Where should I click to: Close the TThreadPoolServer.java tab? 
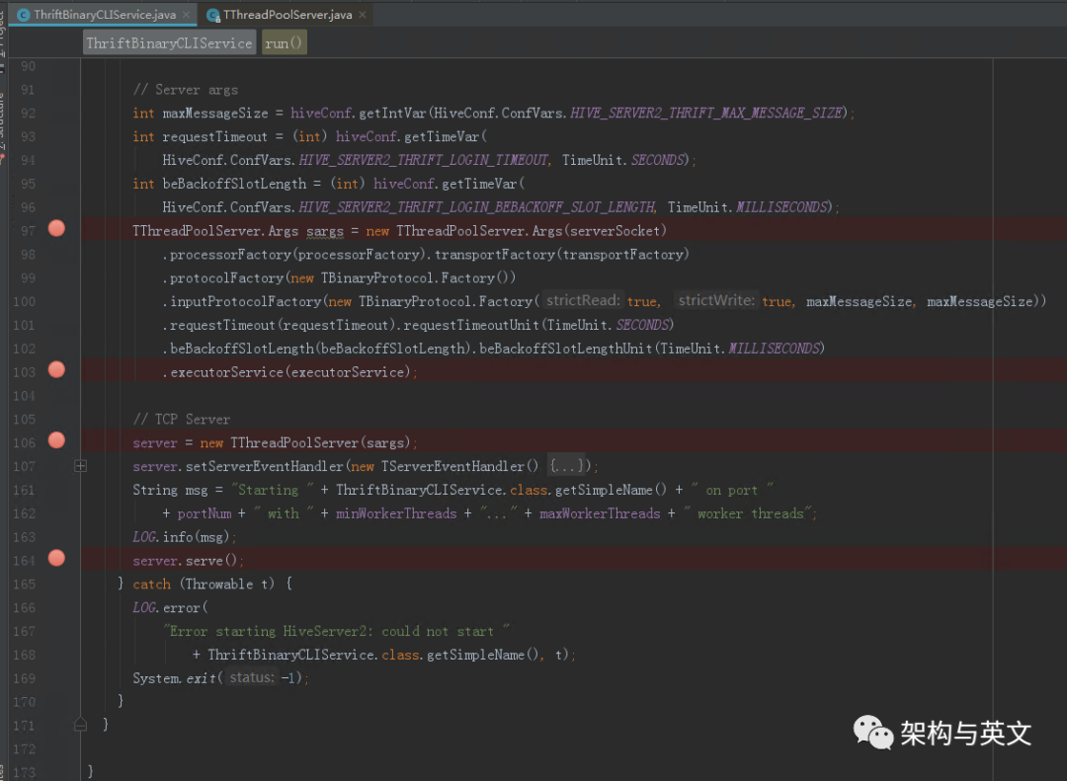click(x=362, y=14)
